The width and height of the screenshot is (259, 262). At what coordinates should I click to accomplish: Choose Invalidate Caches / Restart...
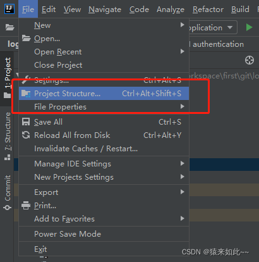coord(104,149)
